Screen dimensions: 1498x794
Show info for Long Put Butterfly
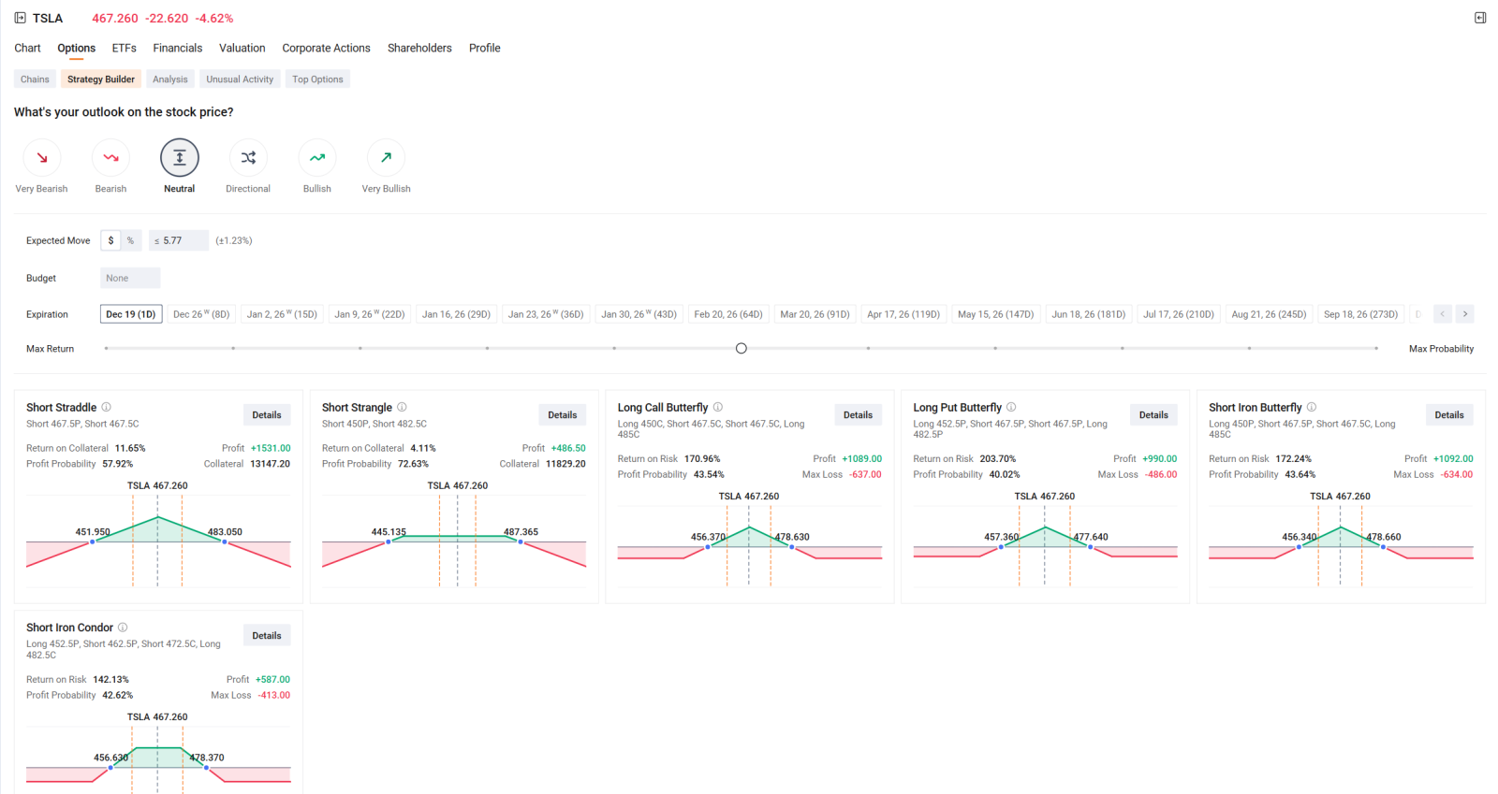coord(1011,407)
